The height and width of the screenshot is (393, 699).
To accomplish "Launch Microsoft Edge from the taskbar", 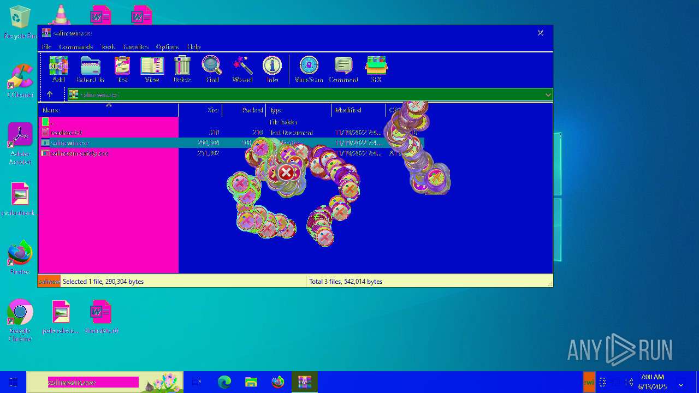I will (224, 382).
